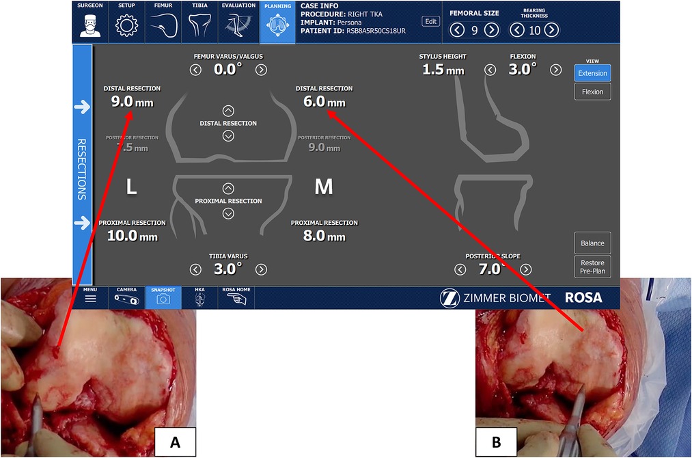Open the Surgeon tab
The height and width of the screenshot is (458, 692).
point(90,22)
